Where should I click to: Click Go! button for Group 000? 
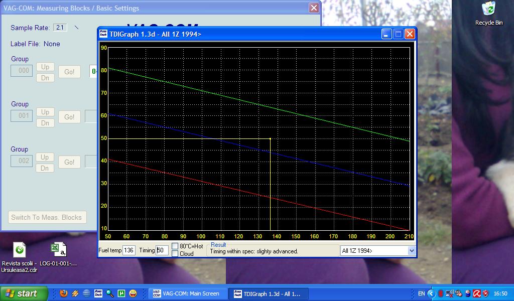(x=69, y=72)
